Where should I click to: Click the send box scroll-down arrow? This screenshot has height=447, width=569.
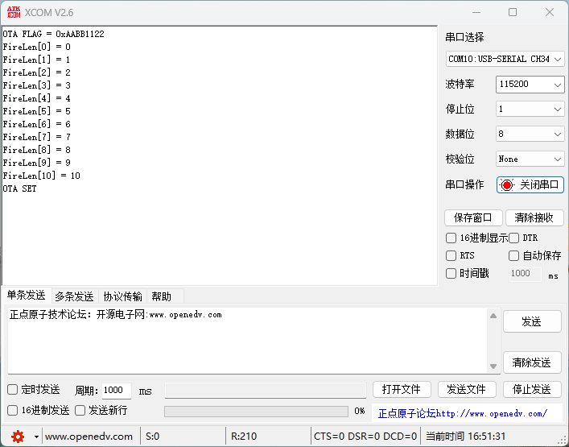pos(493,366)
